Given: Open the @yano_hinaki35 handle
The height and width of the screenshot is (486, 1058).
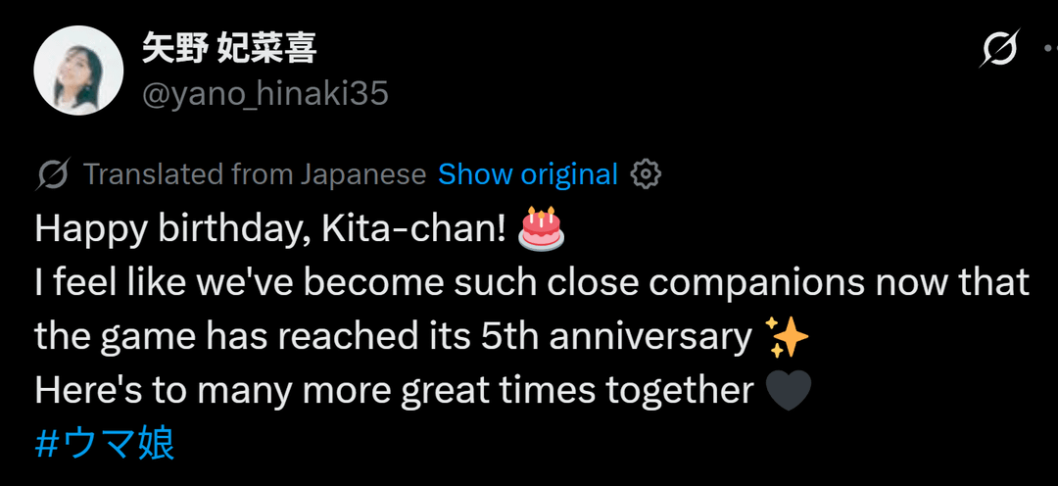Looking at the screenshot, I should click(265, 94).
